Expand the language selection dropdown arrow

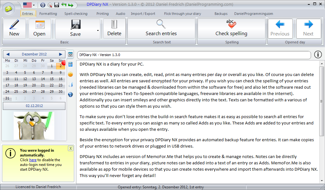click(34, 5)
